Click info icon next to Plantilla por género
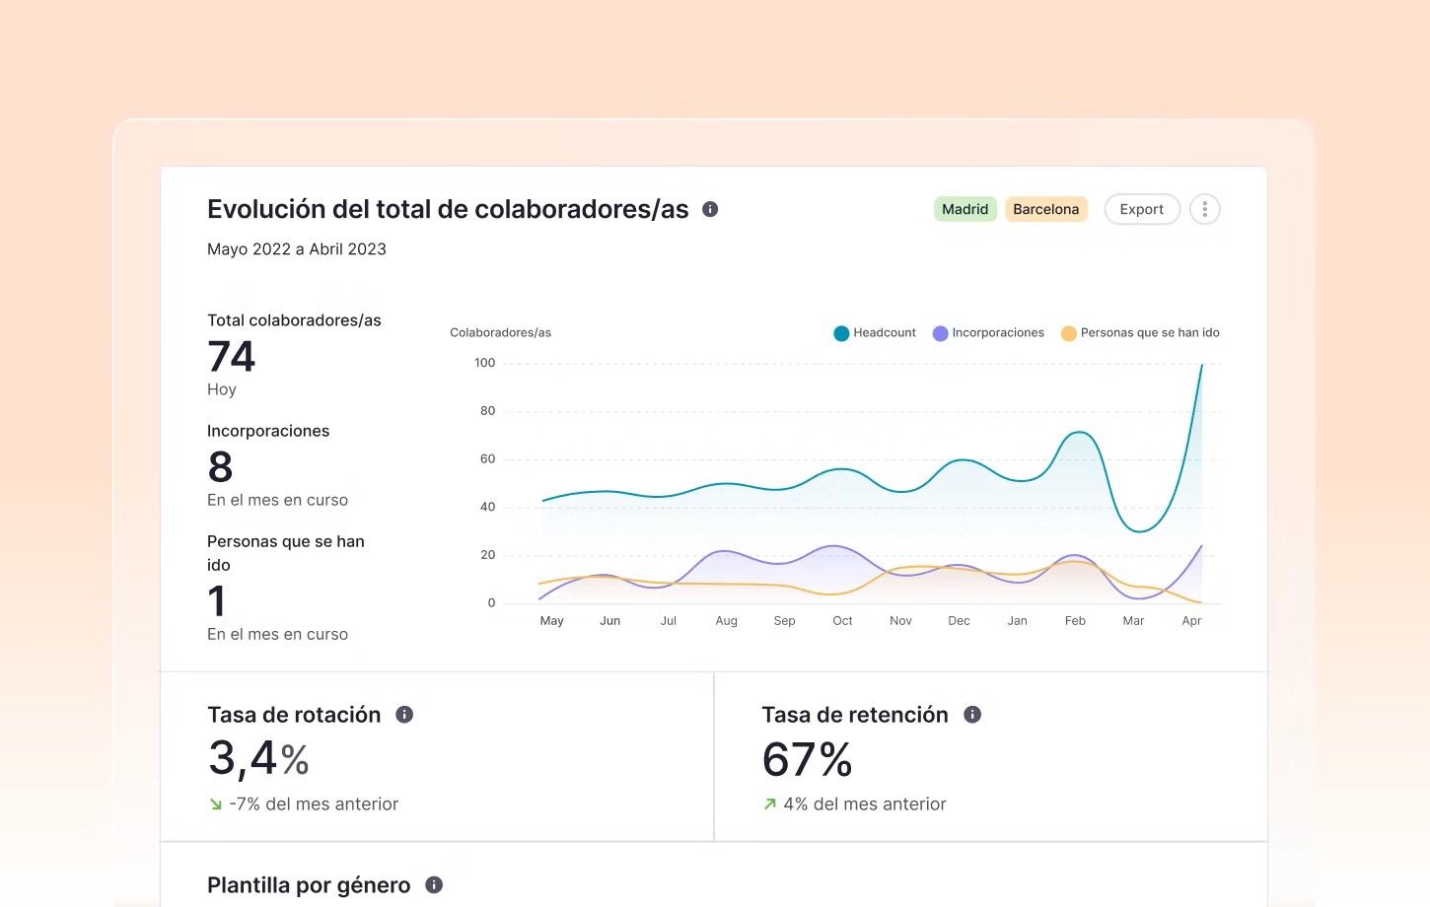 [x=434, y=885]
